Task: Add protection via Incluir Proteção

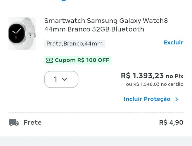Action: pyautogui.click(x=147, y=99)
